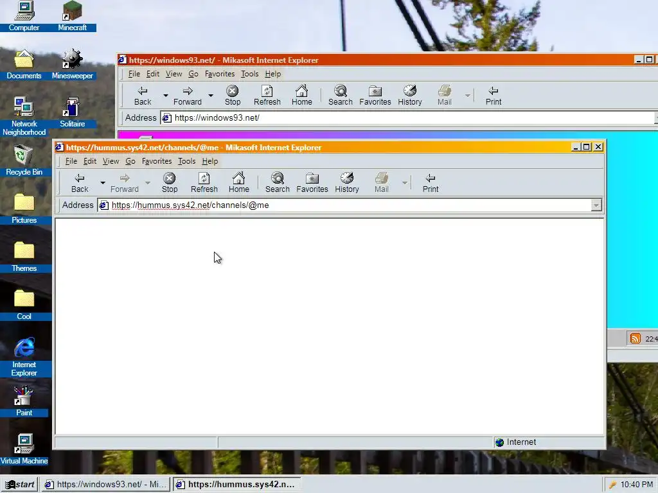The height and width of the screenshot is (493, 658).
Task: Open View menu in hummus.sys42.net window
Action: click(111, 161)
